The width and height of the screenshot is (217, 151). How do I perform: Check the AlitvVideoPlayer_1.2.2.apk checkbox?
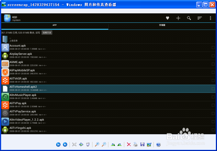click(x=213, y=122)
